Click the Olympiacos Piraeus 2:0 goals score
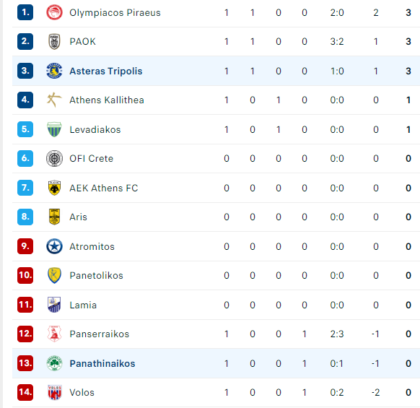This screenshot has height=408, width=420. [x=337, y=12]
